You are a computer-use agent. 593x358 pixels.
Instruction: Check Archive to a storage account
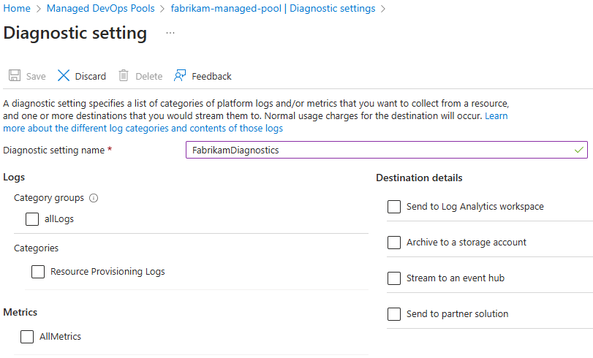tap(394, 243)
